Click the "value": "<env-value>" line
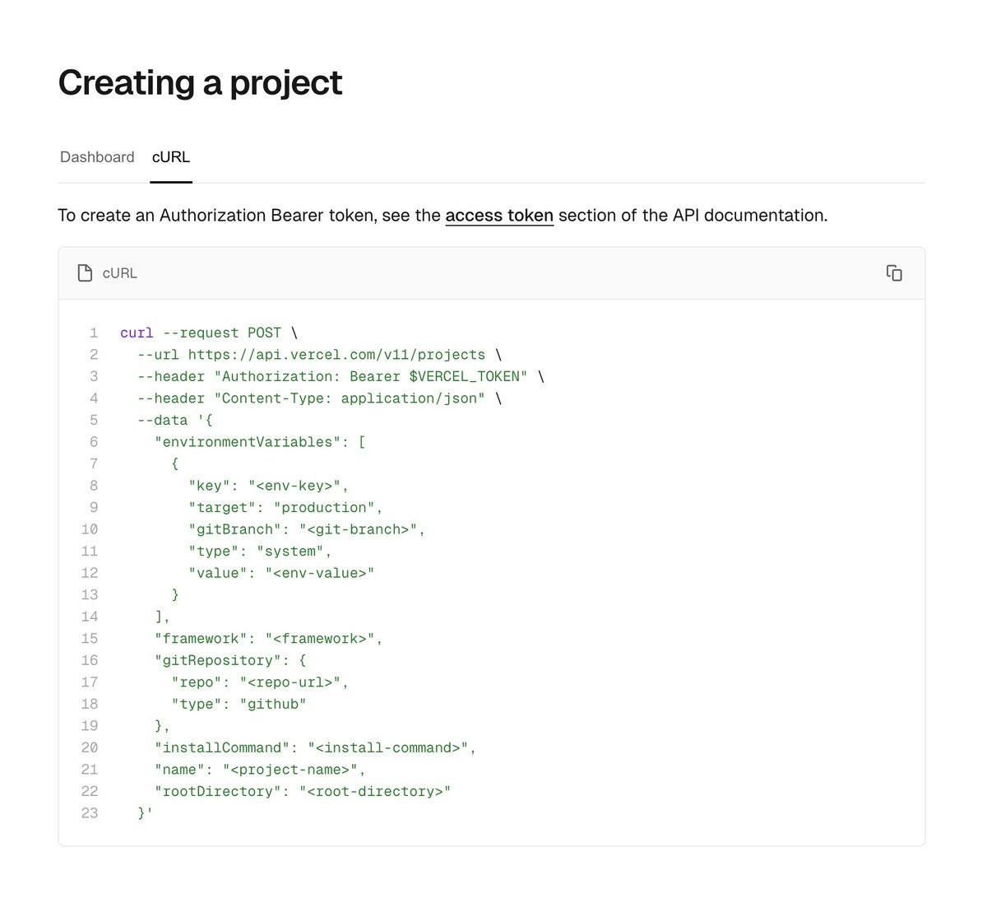The width and height of the screenshot is (987, 903). 281,573
